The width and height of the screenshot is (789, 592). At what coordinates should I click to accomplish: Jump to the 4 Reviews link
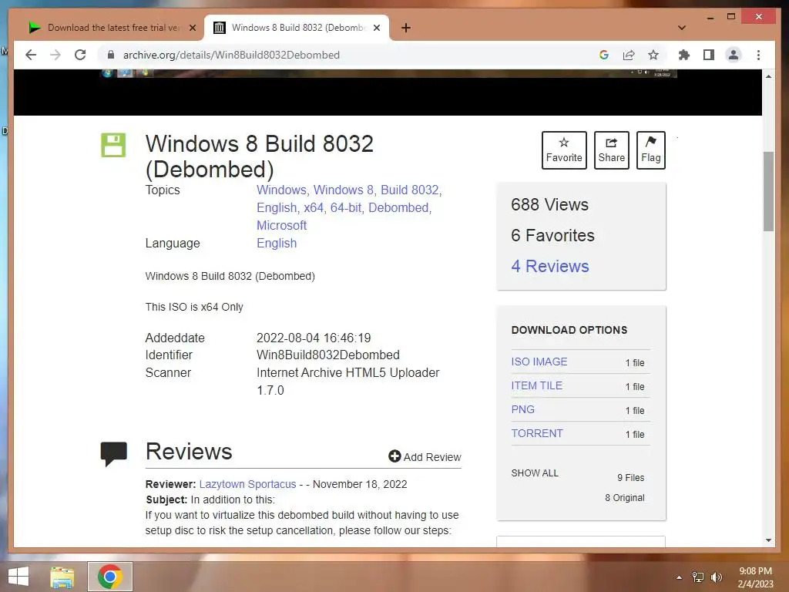point(550,266)
